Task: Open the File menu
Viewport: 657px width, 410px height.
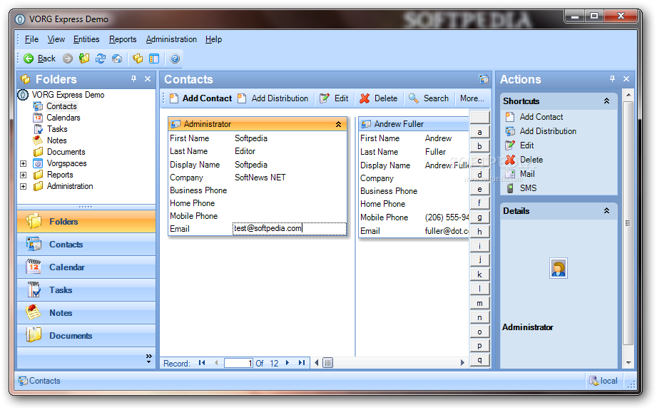Action: (x=31, y=39)
